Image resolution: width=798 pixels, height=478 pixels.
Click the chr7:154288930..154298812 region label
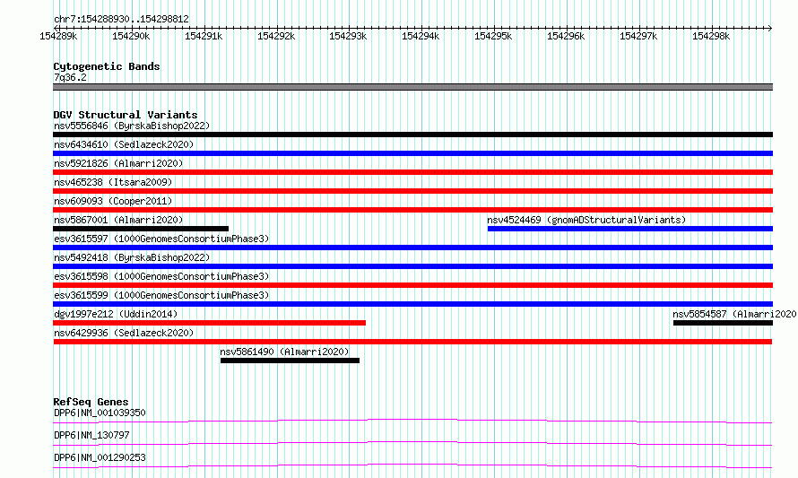point(121,20)
